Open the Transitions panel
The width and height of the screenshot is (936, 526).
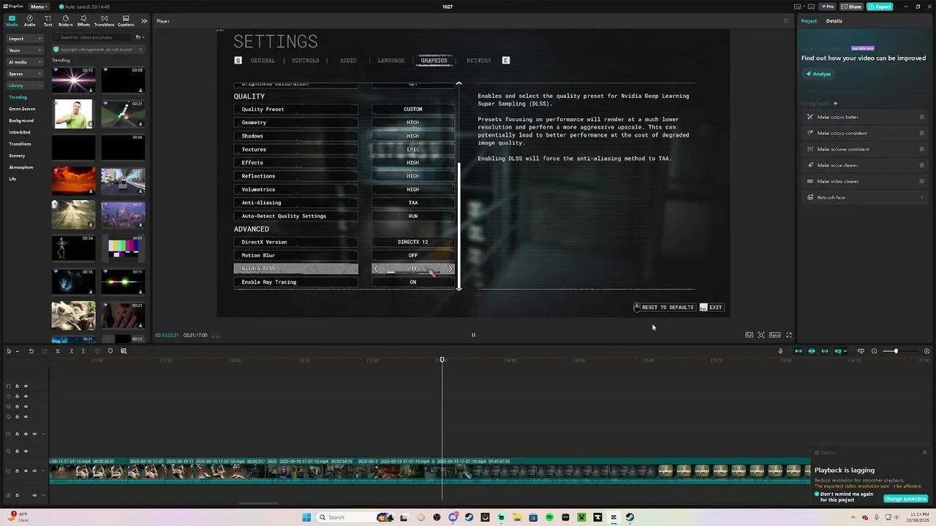[104, 20]
